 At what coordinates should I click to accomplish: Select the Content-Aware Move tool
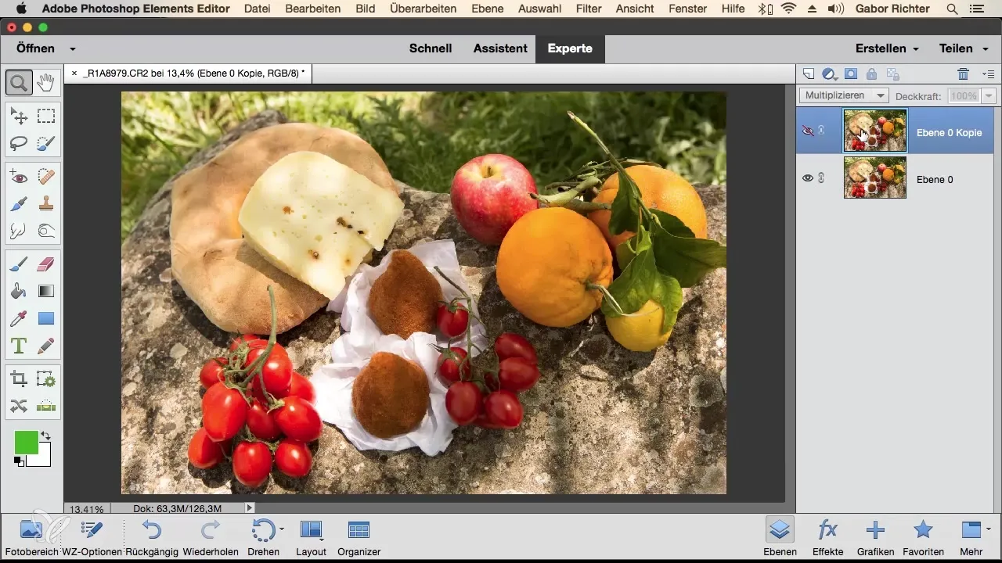[19, 406]
